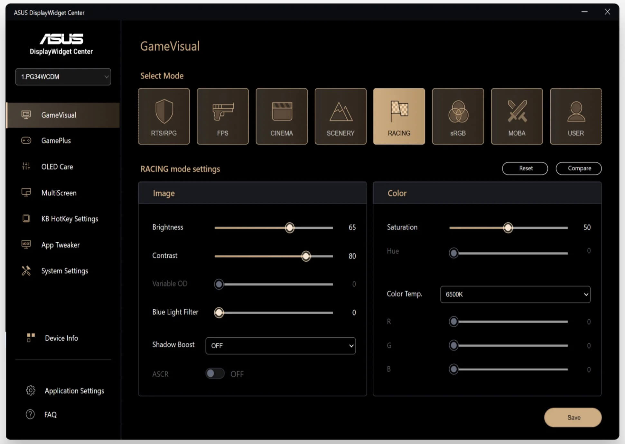Click the ASUS logo

[61, 39]
